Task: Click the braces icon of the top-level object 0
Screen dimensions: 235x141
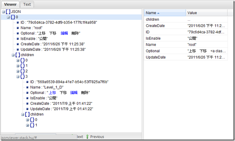Action: 13,17
